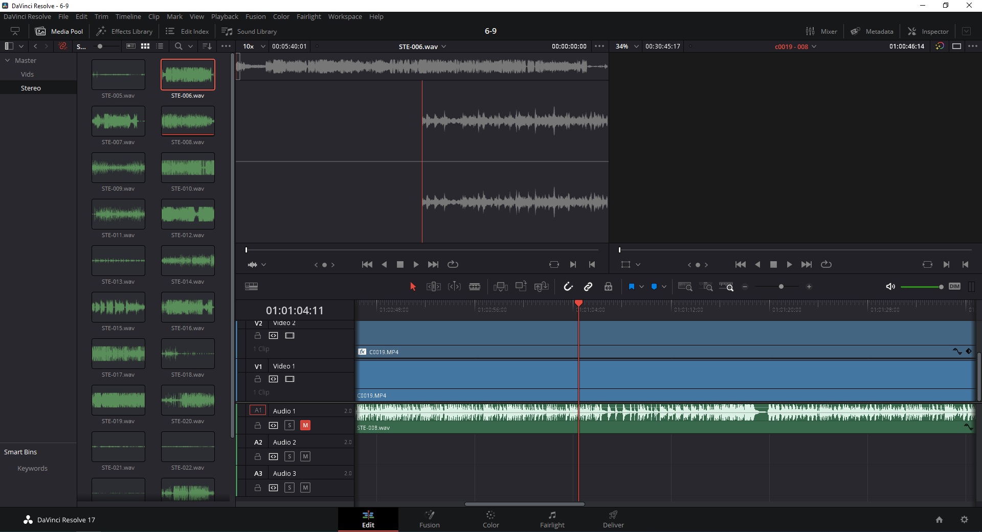Open the Edit Index panel
This screenshot has width=982, height=532.
(187, 31)
